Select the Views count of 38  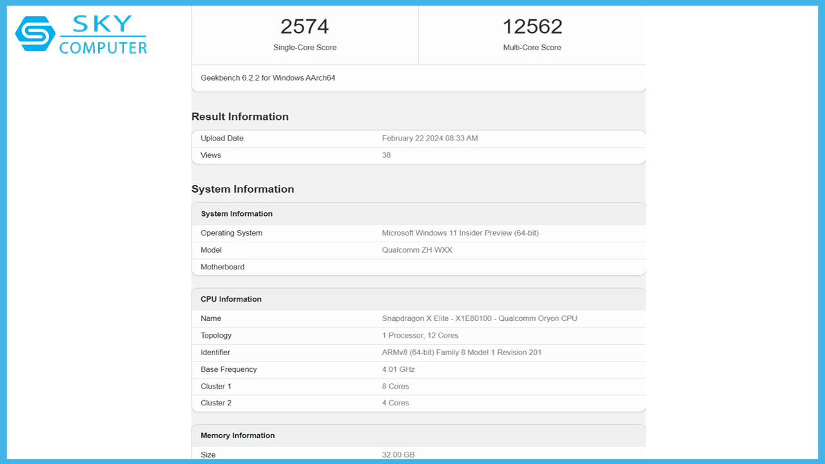[385, 155]
